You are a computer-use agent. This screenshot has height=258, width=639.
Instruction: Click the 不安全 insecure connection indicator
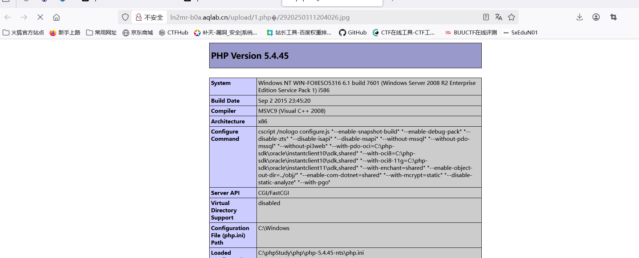click(x=149, y=17)
